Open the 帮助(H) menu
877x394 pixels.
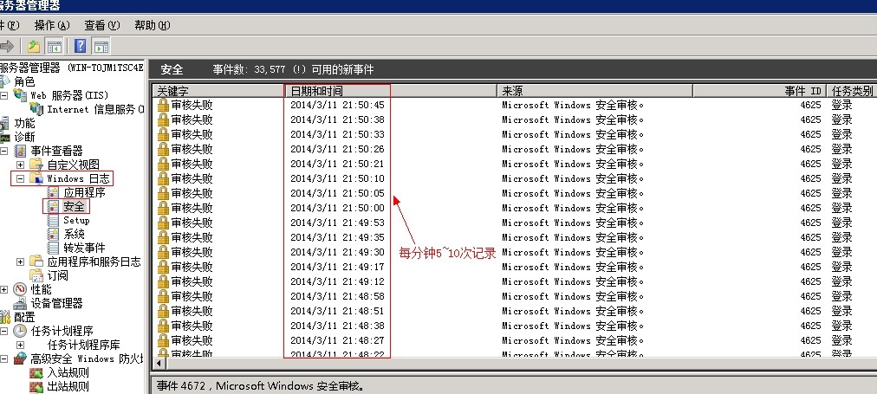click(x=152, y=25)
